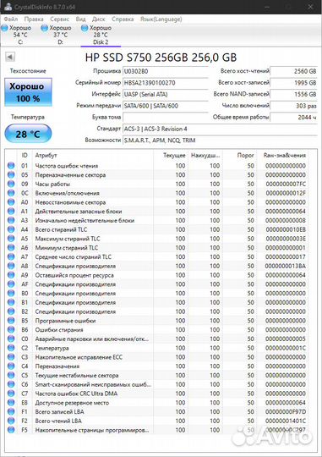Click the empty Буква тома field

[165, 117]
